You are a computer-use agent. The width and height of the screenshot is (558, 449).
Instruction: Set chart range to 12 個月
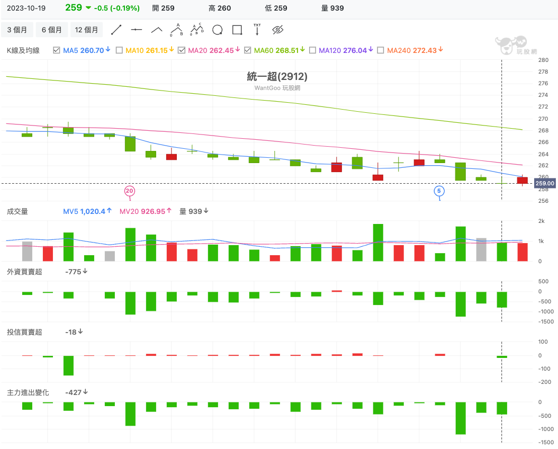point(87,30)
